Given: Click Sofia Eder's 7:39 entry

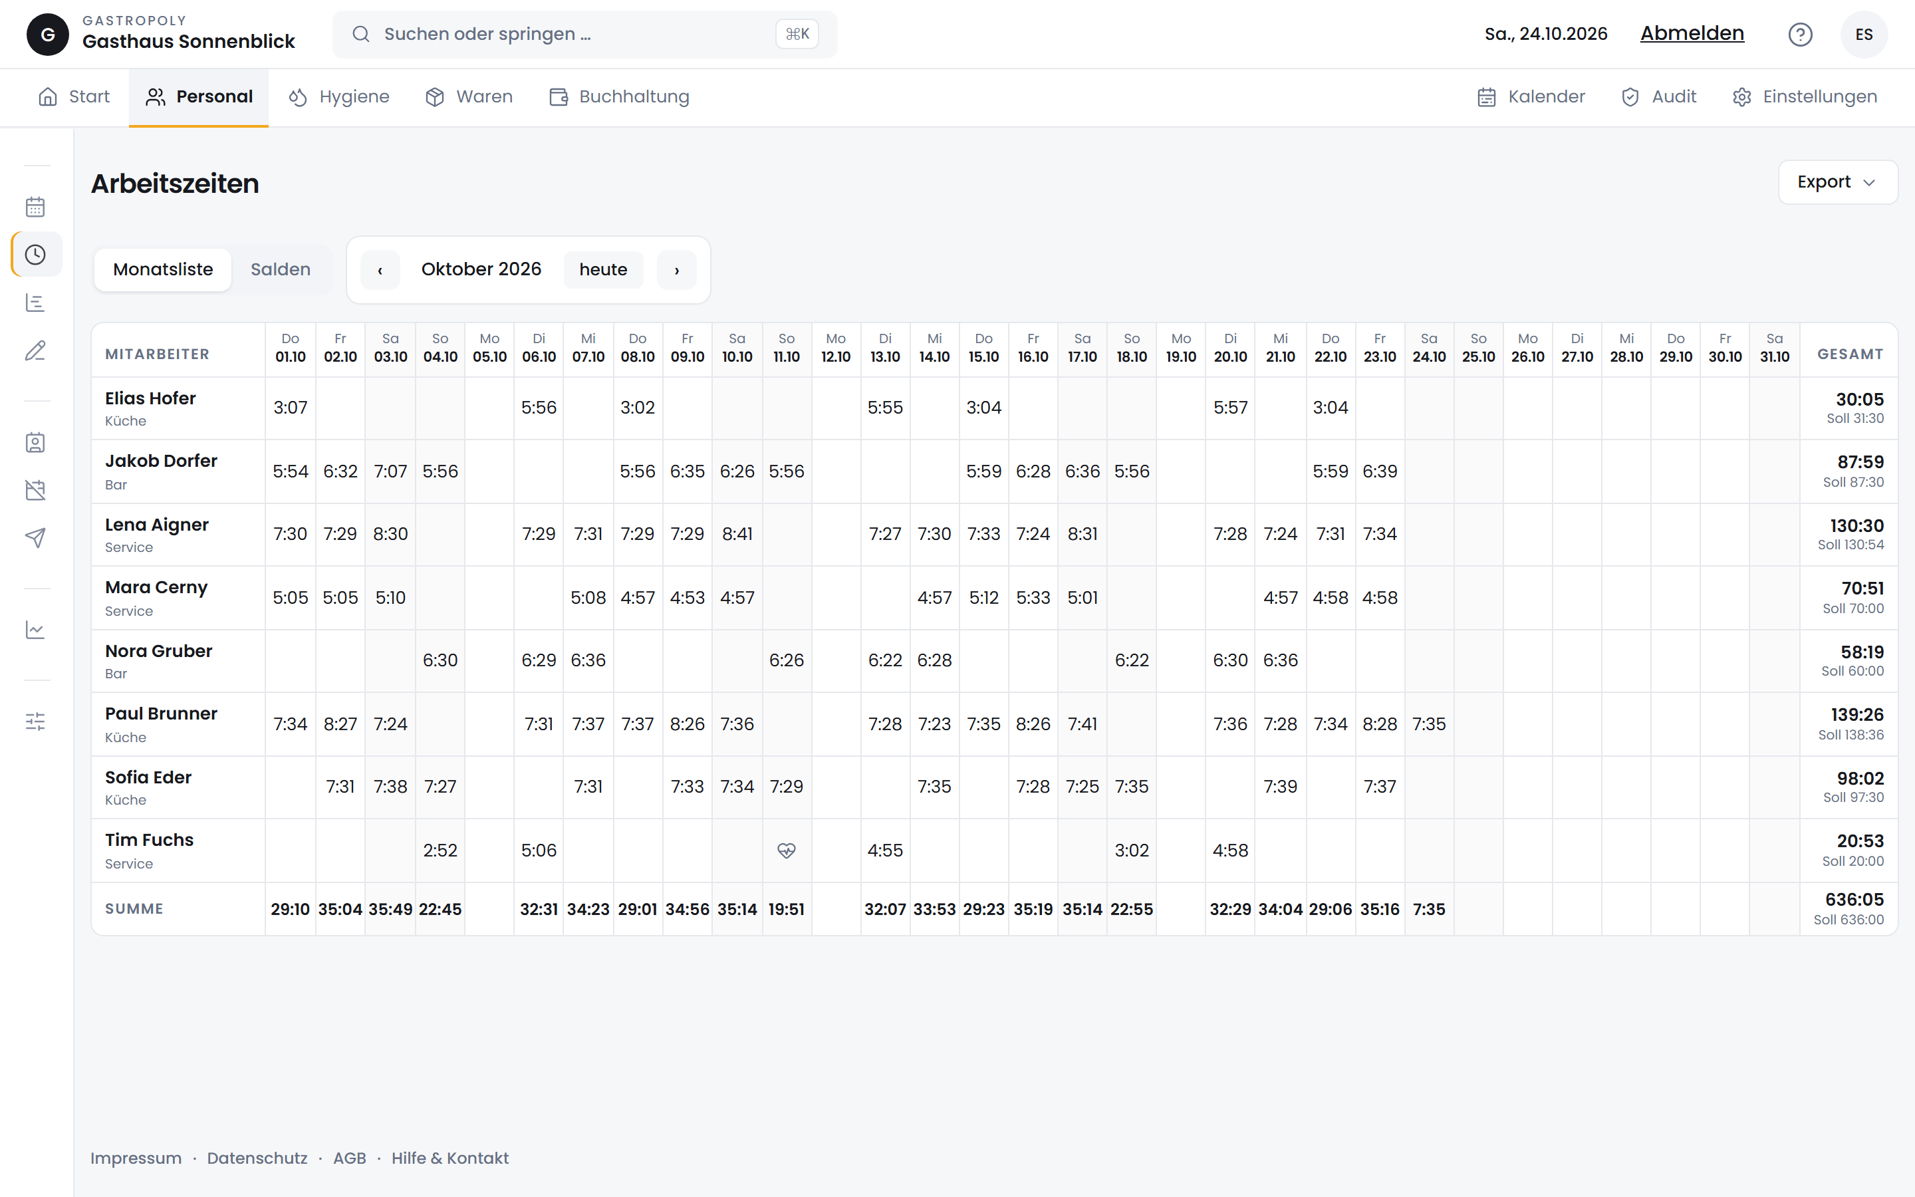Looking at the screenshot, I should pyautogui.click(x=1281, y=786).
